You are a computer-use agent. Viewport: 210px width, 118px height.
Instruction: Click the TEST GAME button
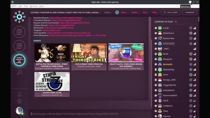[170, 12]
